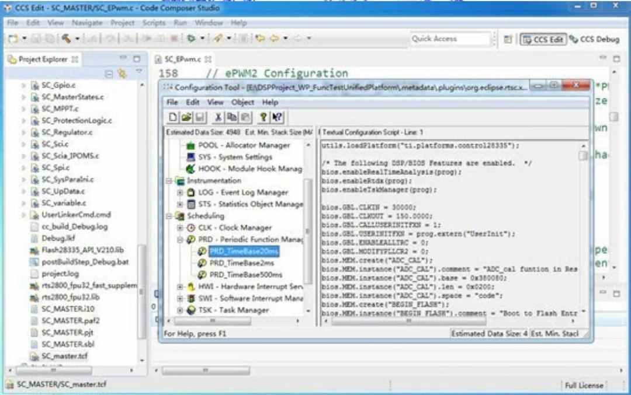
Task: Click the green Debug bug icon
Action: (x=192, y=39)
